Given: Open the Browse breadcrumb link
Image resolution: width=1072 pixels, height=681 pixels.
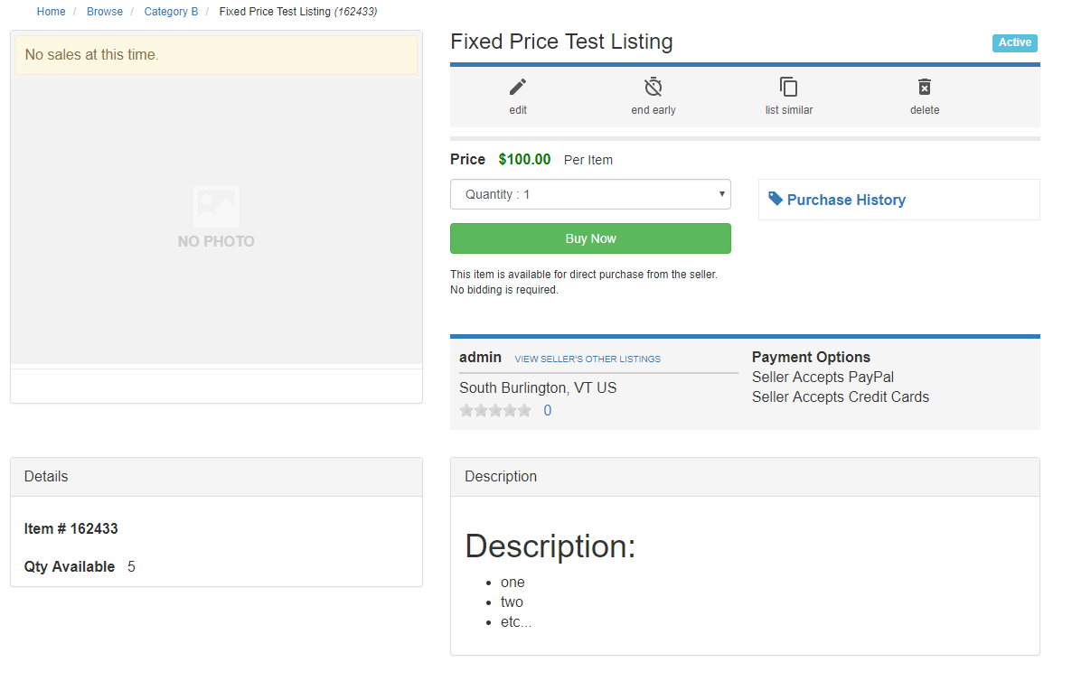Looking at the screenshot, I should [x=105, y=12].
